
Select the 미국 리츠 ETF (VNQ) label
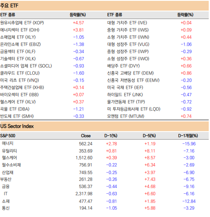pos(20,80)
